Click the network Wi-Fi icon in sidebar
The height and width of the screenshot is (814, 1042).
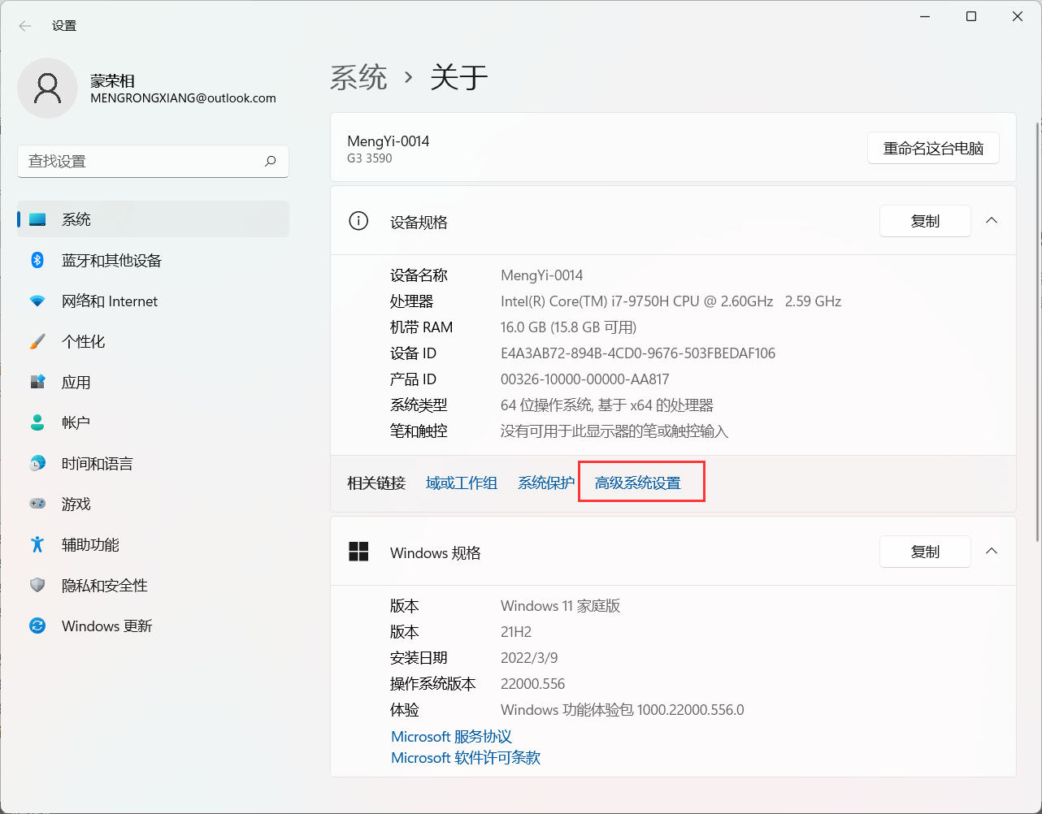point(37,301)
